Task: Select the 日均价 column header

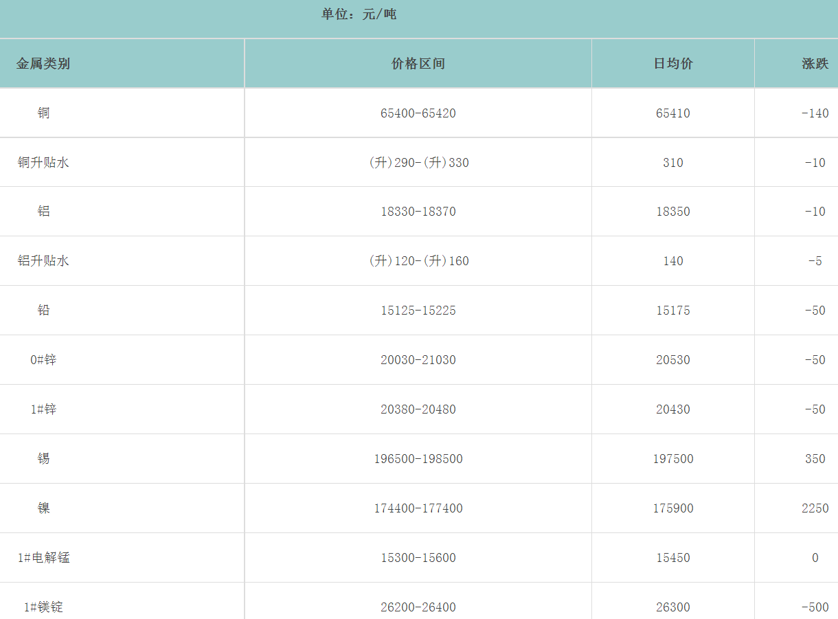Action: [672, 64]
